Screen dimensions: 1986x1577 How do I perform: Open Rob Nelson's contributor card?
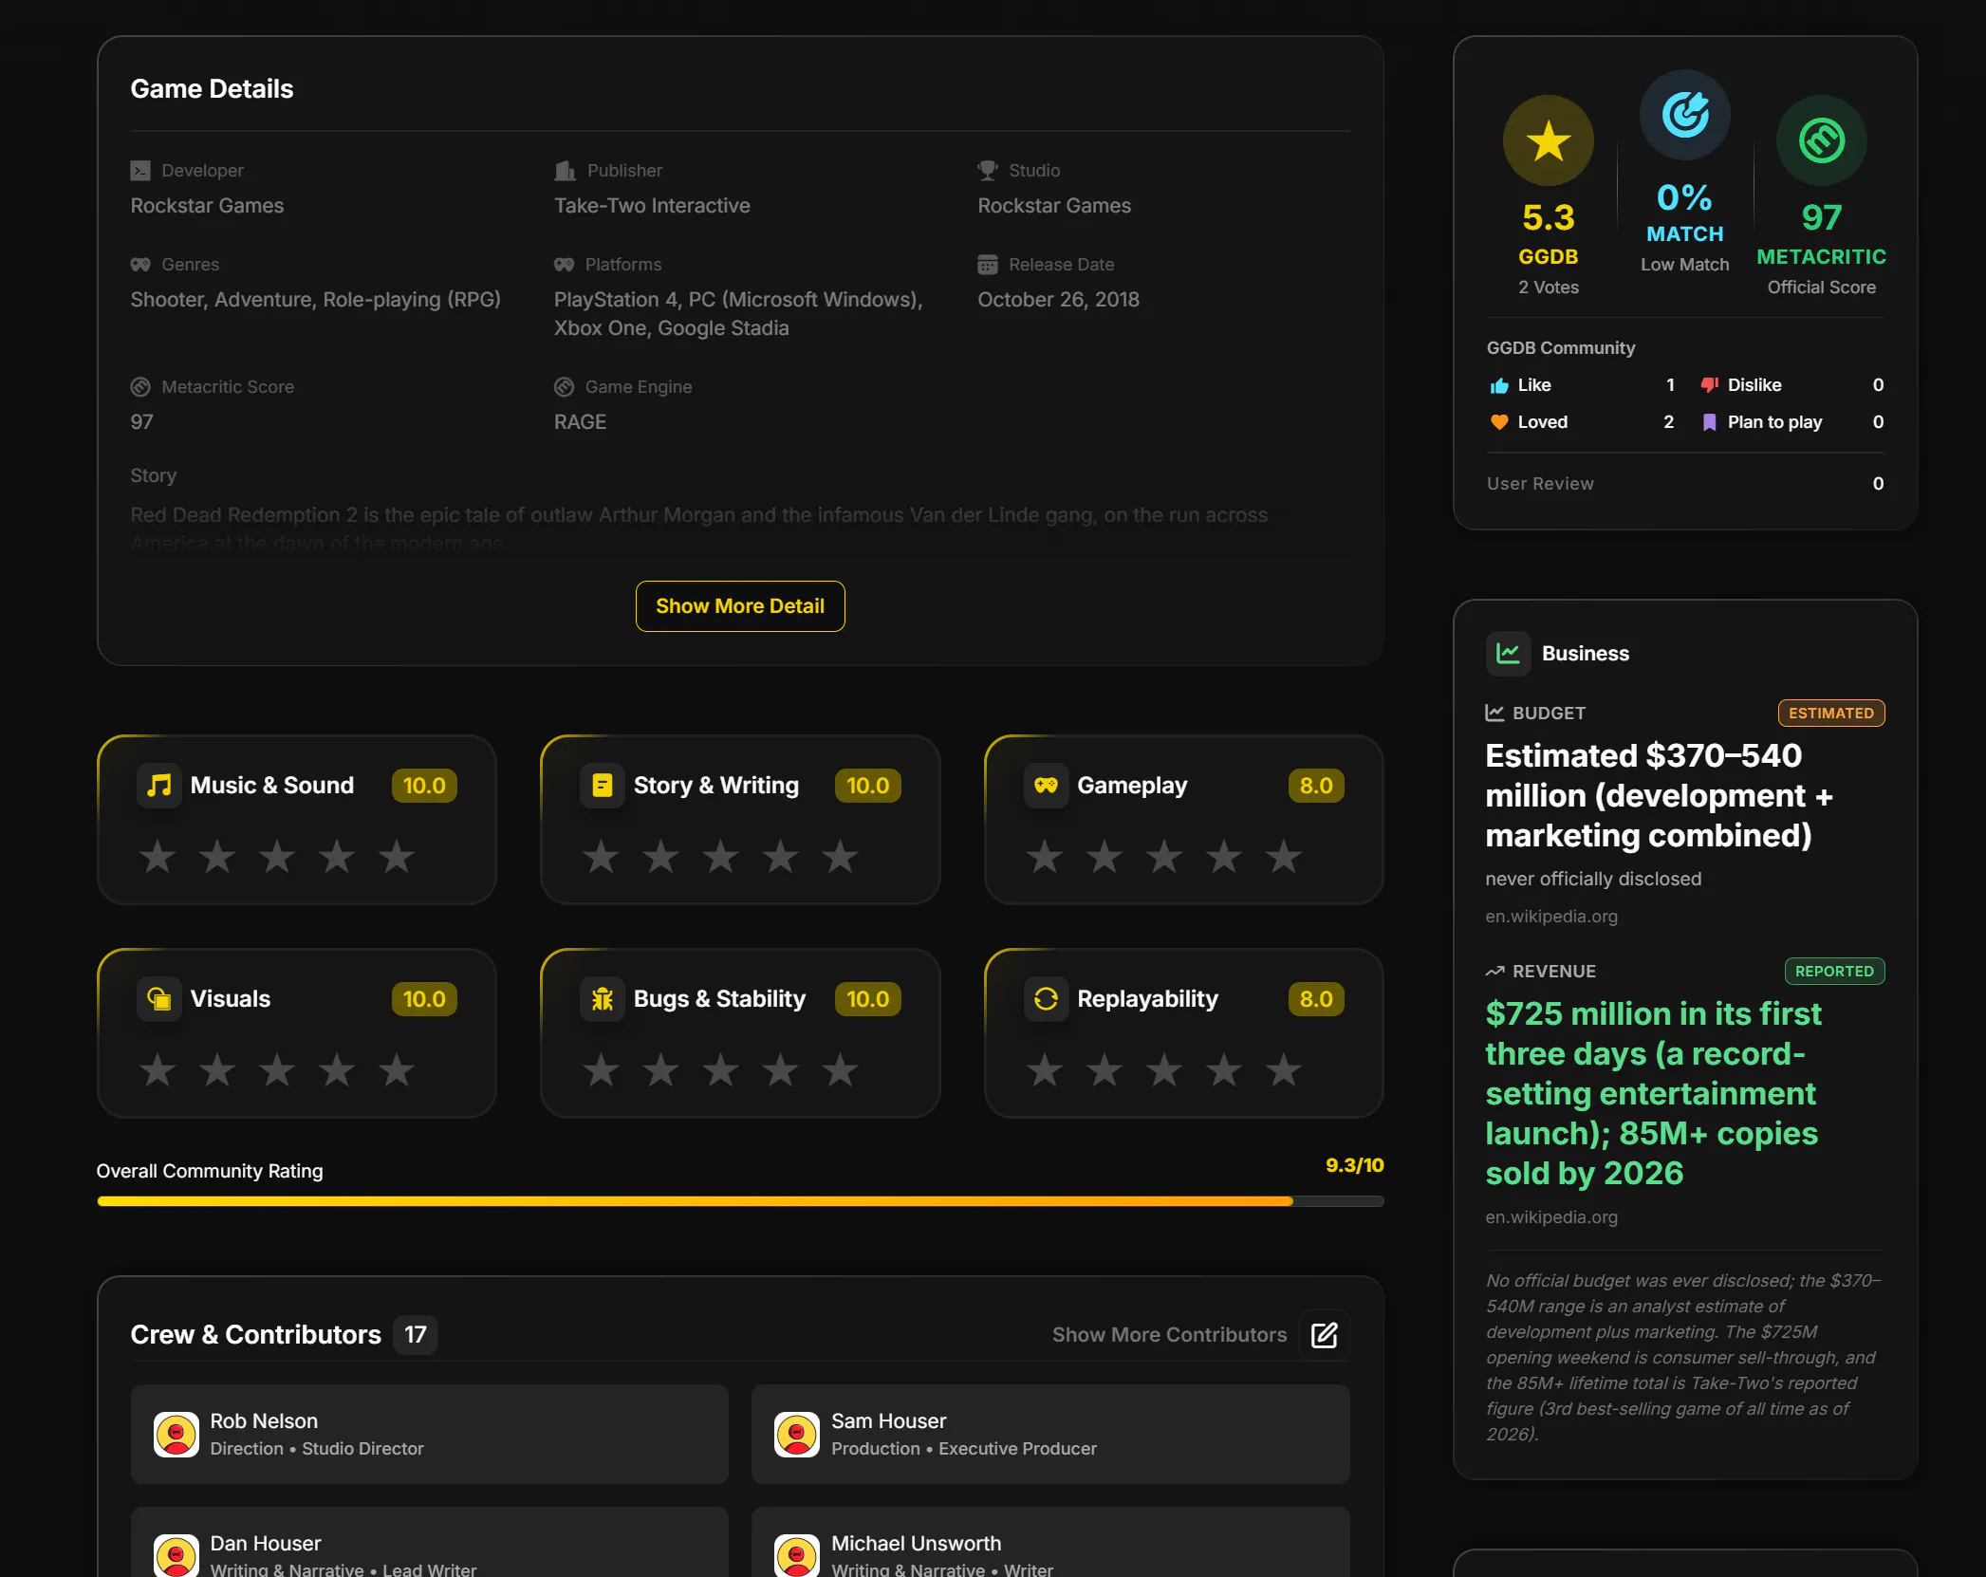pos(429,1435)
